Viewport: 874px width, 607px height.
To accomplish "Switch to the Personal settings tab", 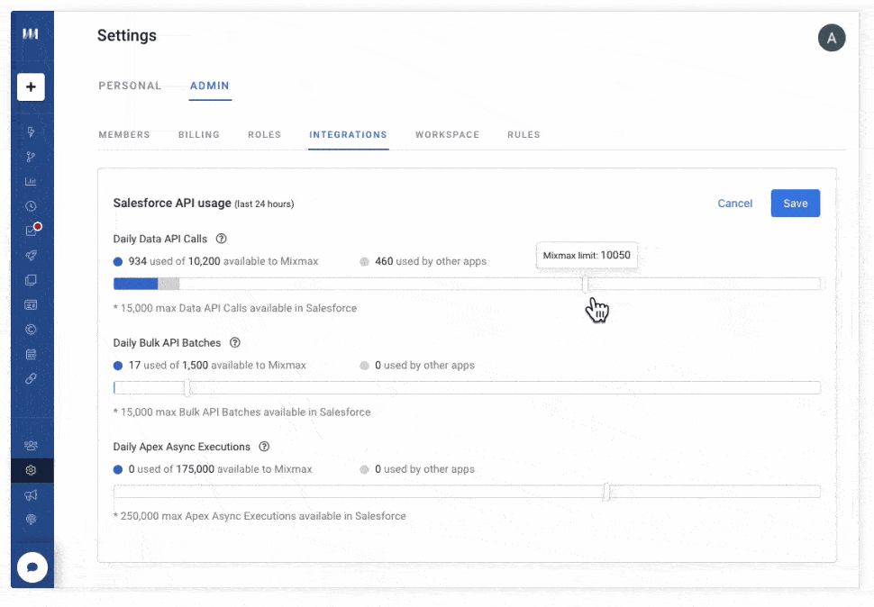I will click(130, 86).
